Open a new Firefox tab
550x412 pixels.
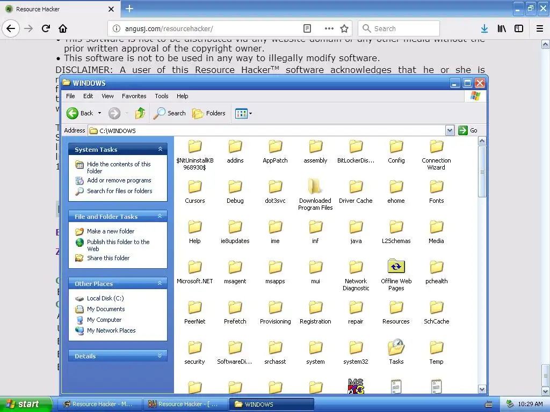(x=129, y=9)
